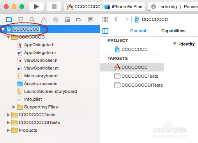Expand the Products folder
Screen dimensions: 198x143
[x=8, y=130]
